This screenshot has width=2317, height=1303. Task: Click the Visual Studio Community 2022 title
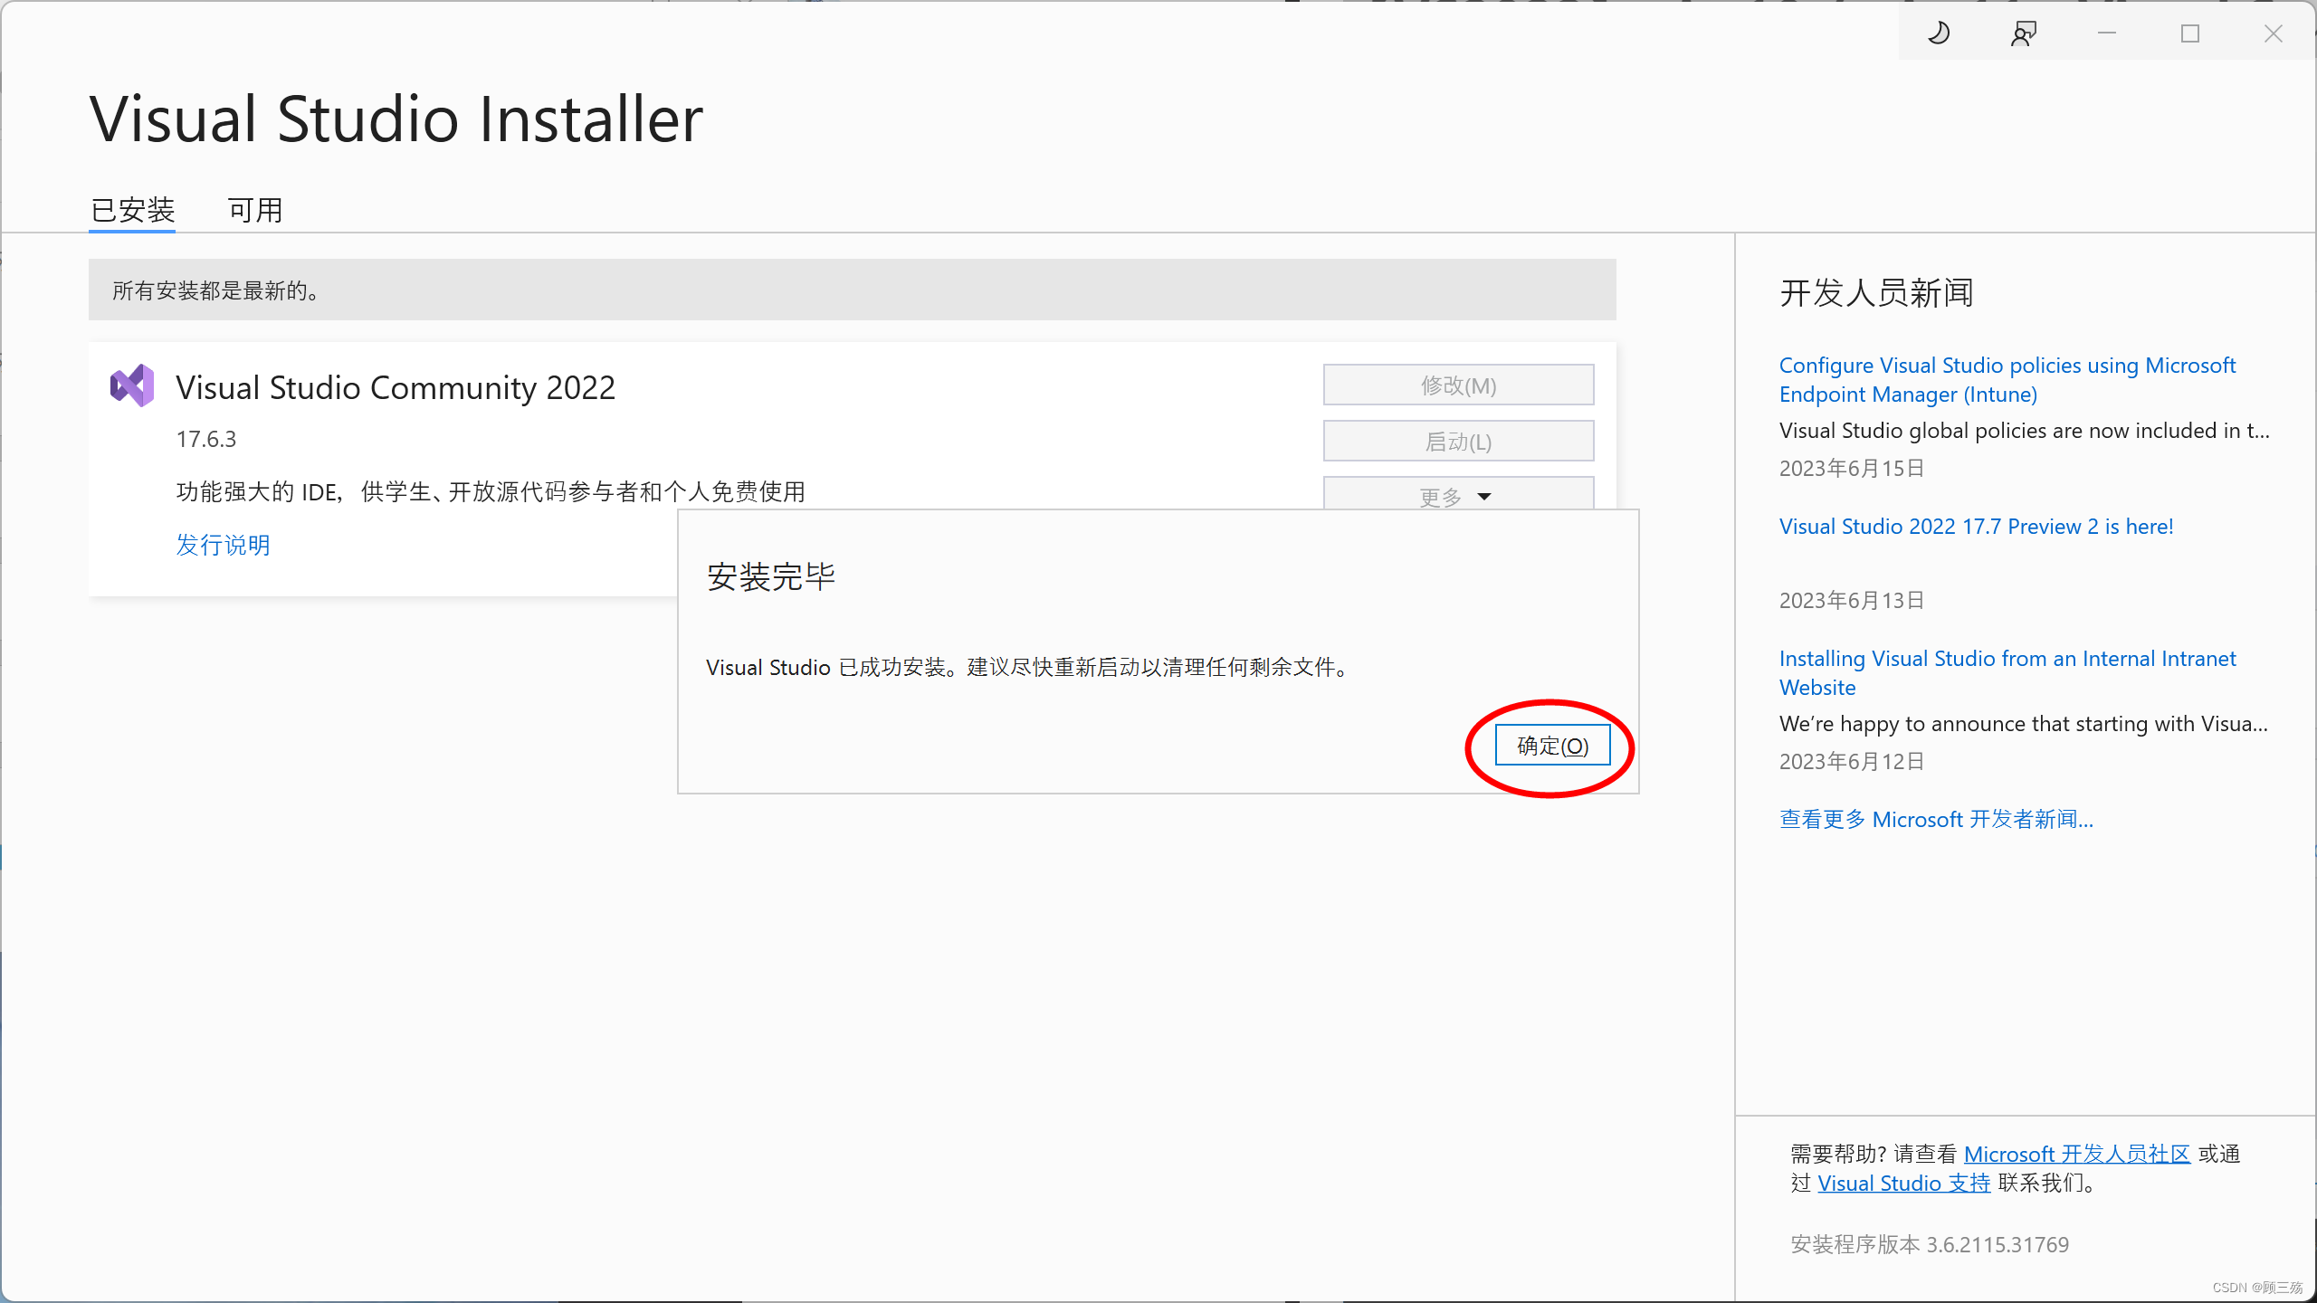tap(396, 387)
